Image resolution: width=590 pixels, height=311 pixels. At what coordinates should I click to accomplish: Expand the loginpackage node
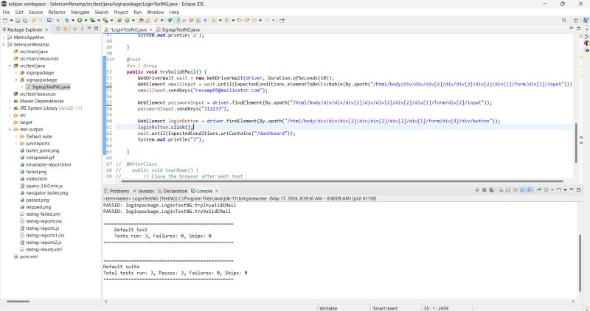(x=16, y=72)
